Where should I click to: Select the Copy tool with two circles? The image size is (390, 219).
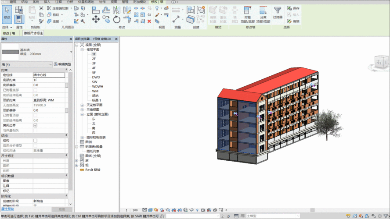coord(106,19)
